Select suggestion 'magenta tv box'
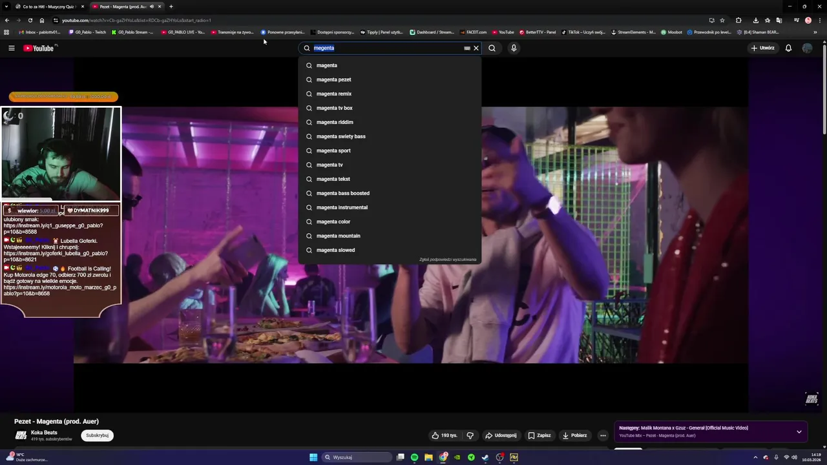 tap(390, 108)
